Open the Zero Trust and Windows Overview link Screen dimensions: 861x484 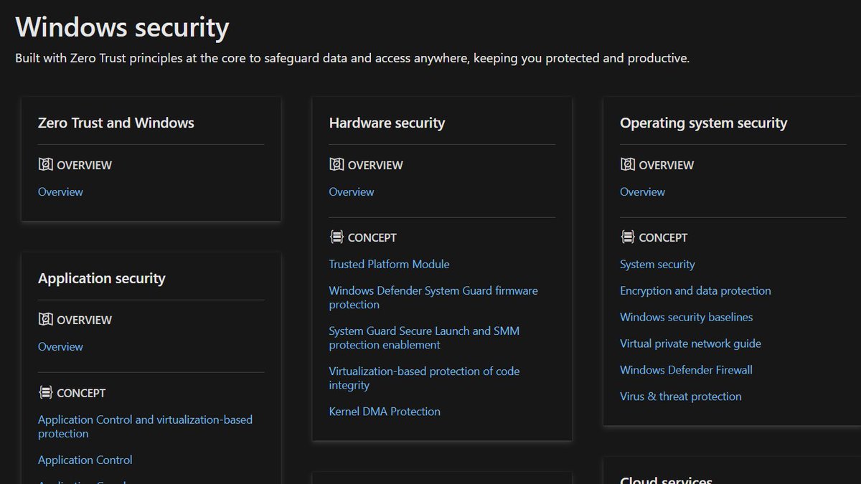coord(60,191)
